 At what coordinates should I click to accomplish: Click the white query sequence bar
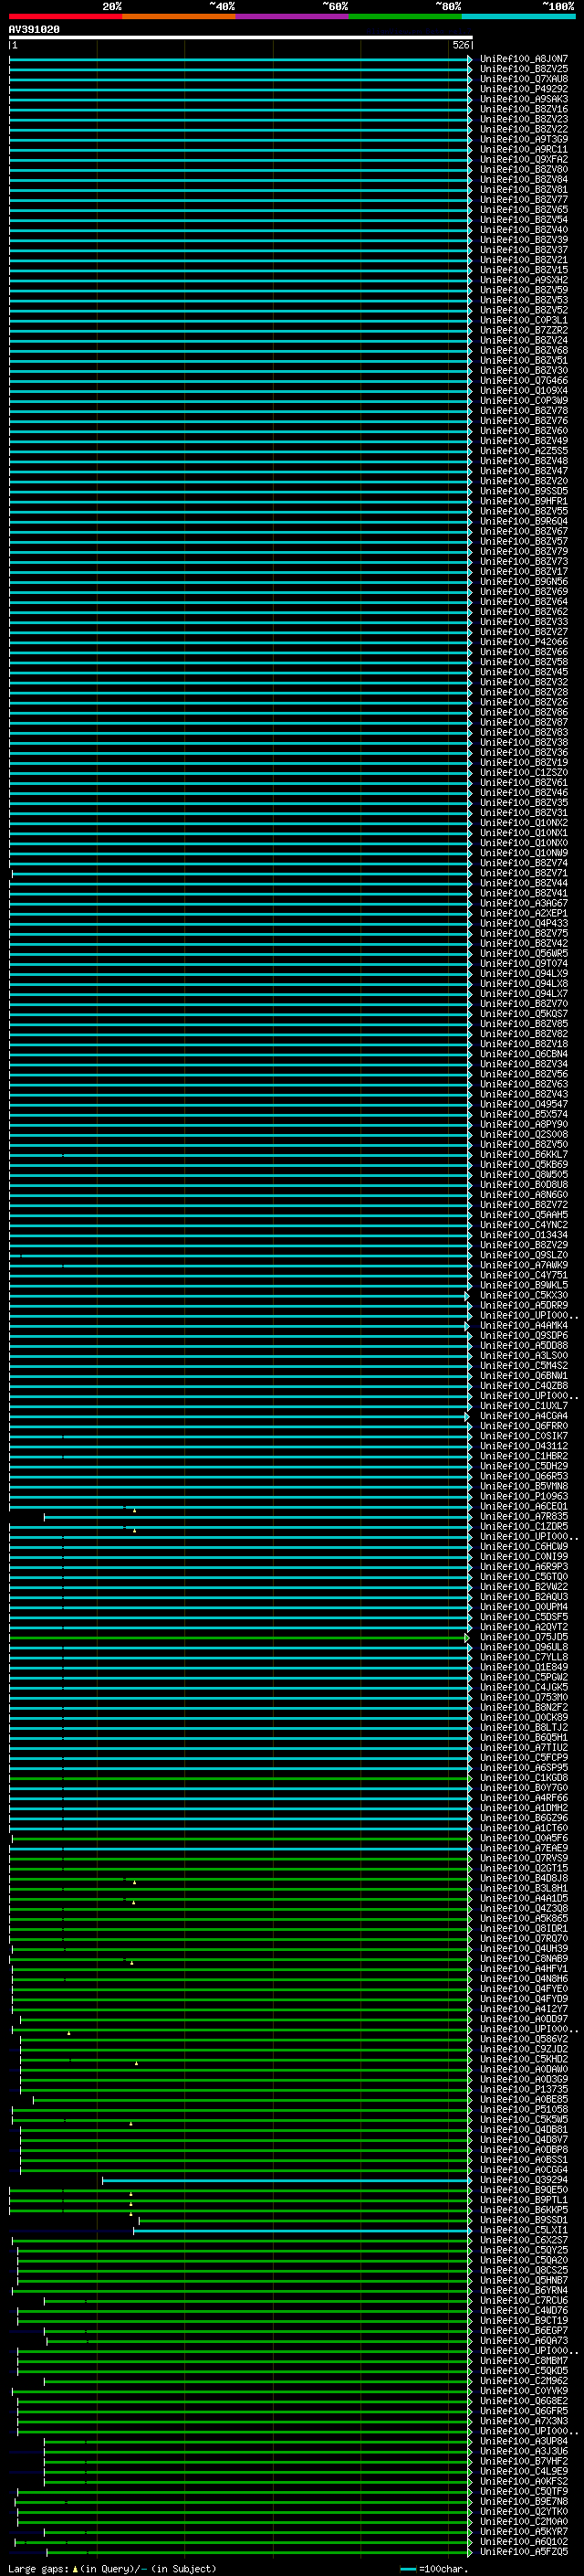click(241, 38)
